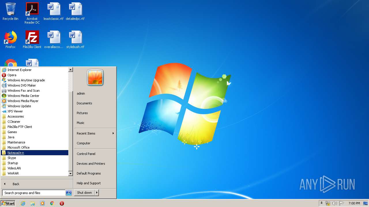Open Music from the Start menu

(x=95, y=123)
